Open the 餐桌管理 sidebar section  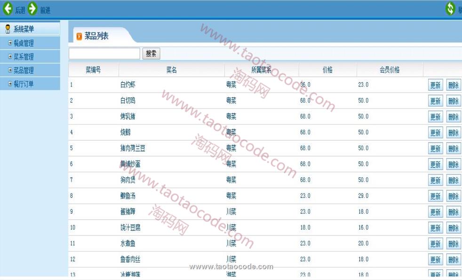pos(23,43)
